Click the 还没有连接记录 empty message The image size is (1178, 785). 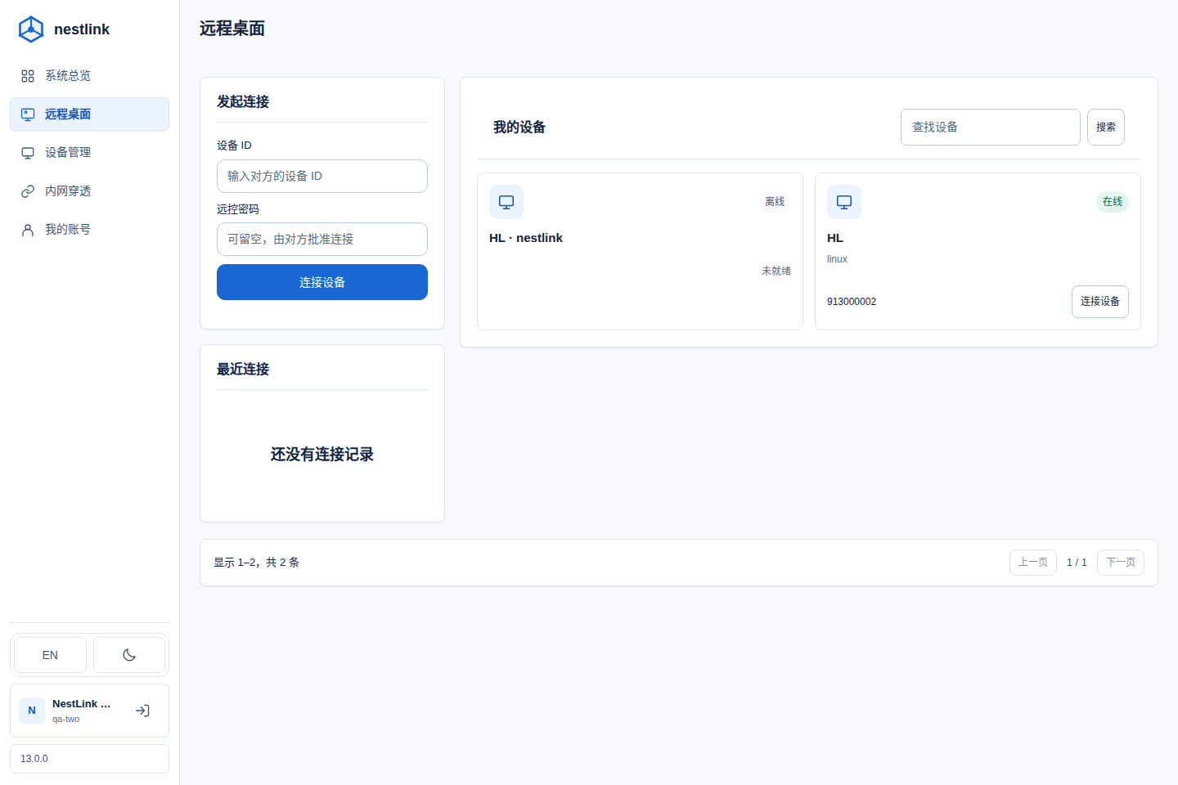click(x=322, y=455)
